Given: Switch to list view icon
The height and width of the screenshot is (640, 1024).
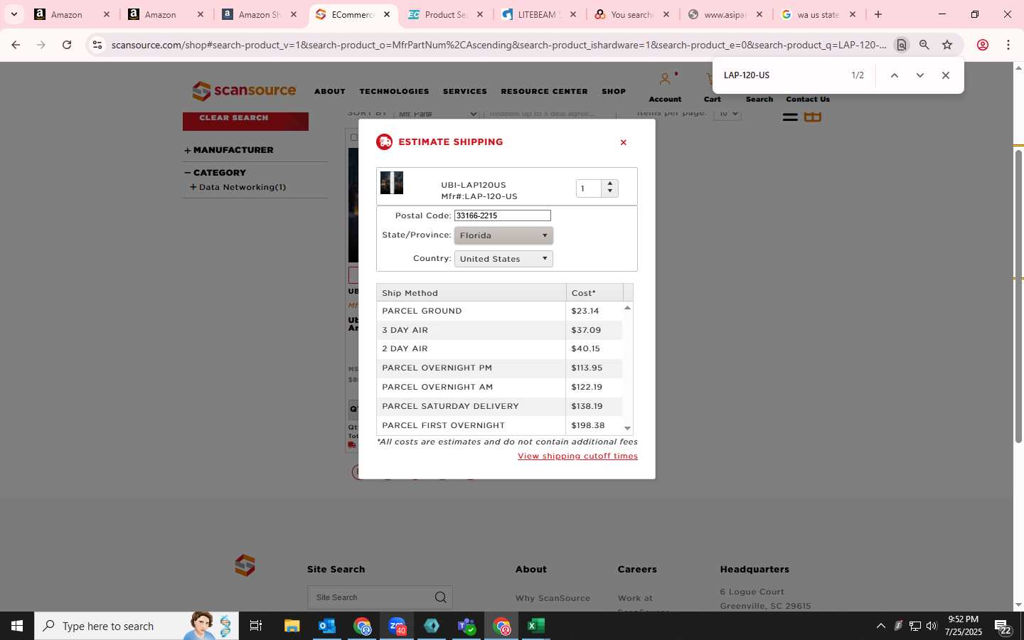Looking at the screenshot, I should [790, 117].
